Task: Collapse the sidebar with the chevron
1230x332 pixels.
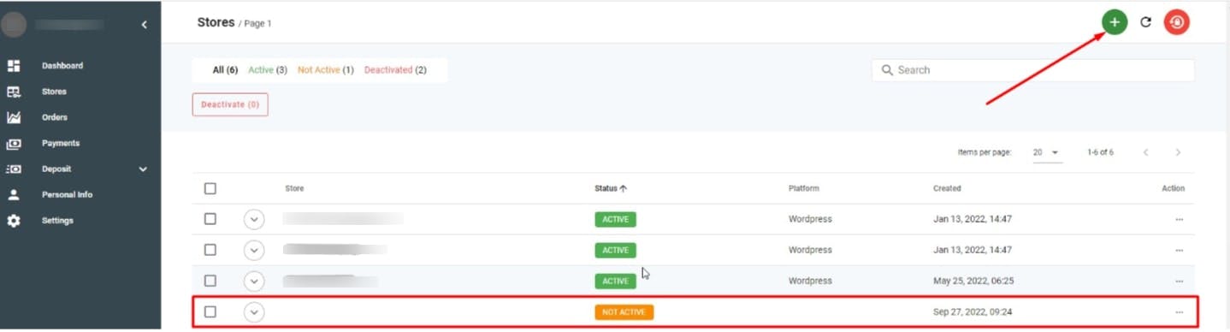Action: [x=144, y=25]
